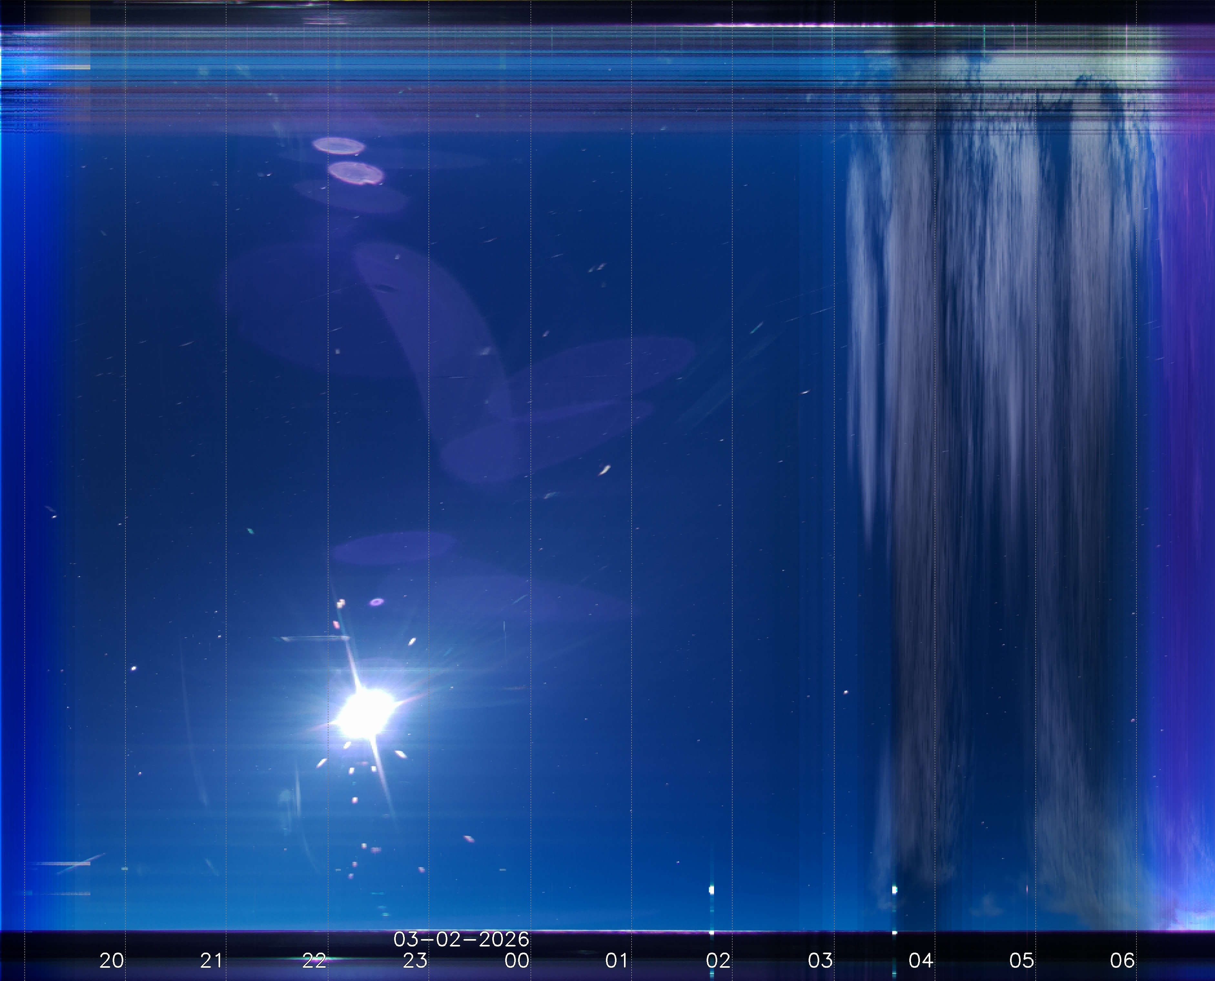Screen dimensions: 1215x981
Task: Click the 23 hour label
Action: click(415, 960)
